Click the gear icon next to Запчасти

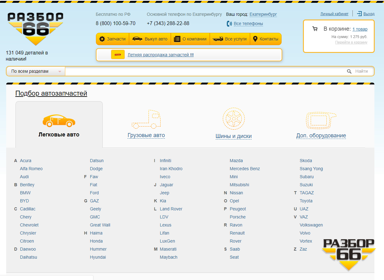click(x=102, y=39)
